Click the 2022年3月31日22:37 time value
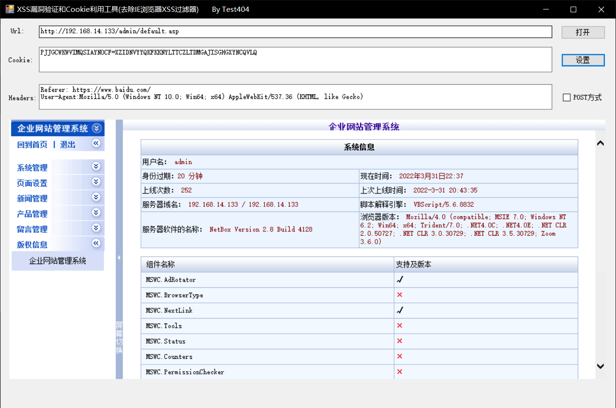Screen dimensions: 616x408 (x=431, y=176)
